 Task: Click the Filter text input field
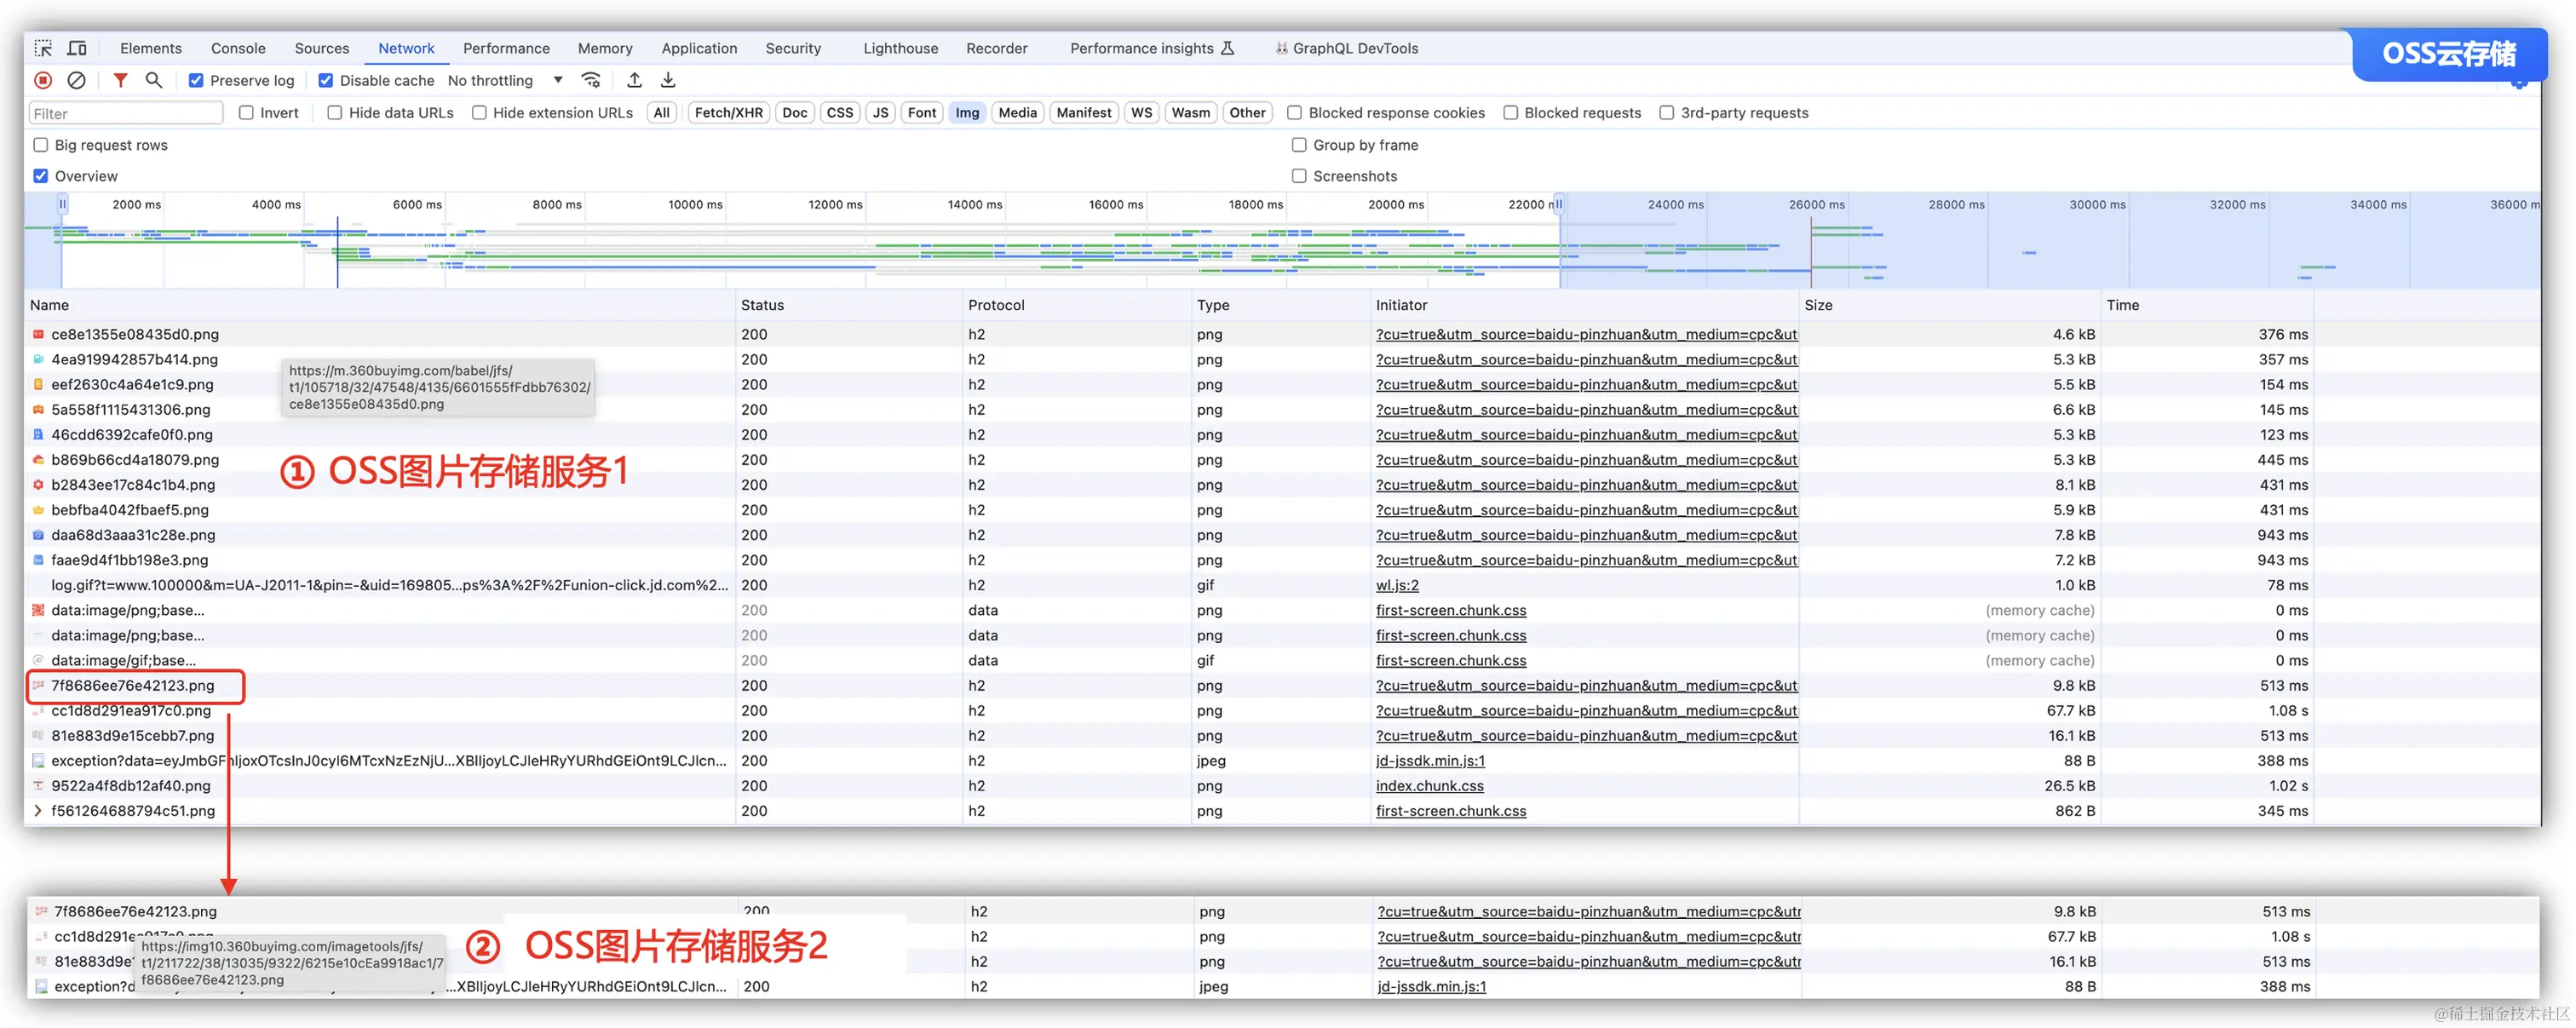click(126, 113)
